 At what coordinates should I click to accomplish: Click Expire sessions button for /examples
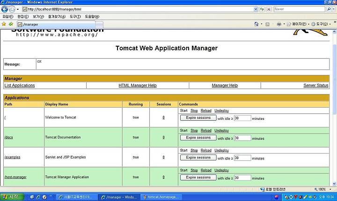pos(198,158)
